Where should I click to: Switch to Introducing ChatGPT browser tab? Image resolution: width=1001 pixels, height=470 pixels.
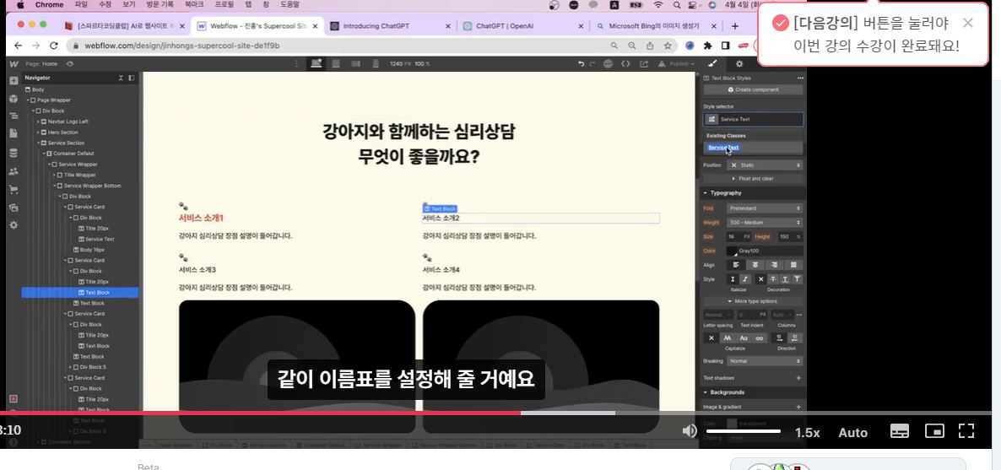tap(390, 26)
